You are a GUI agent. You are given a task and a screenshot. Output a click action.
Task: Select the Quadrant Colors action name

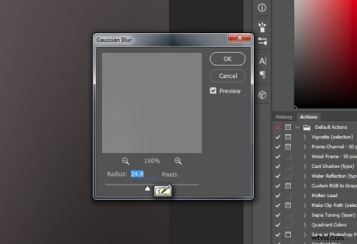[x=329, y=225]
